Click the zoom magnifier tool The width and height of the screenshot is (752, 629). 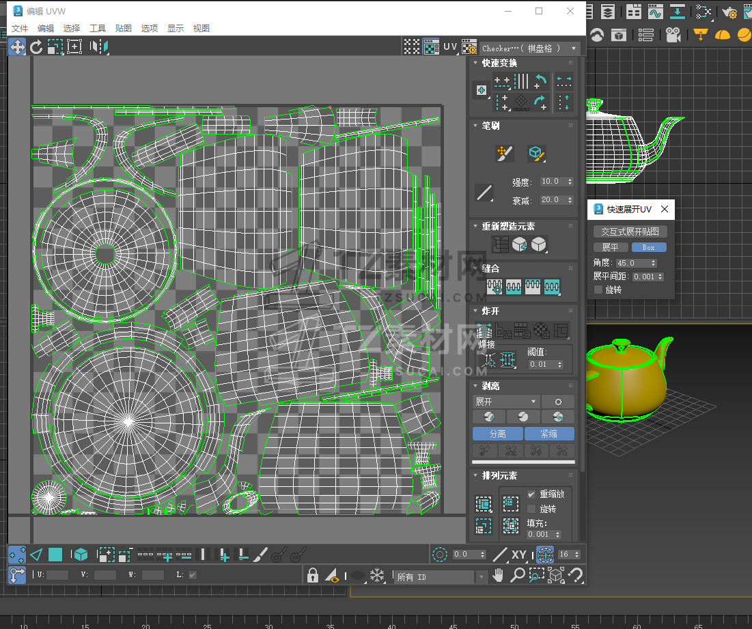click(518, 576)
